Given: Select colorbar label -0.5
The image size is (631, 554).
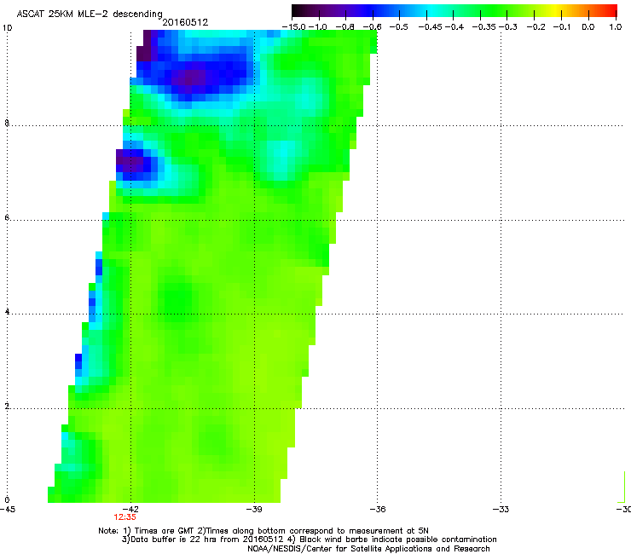Looking at the screenshot, I should point(398,27).
